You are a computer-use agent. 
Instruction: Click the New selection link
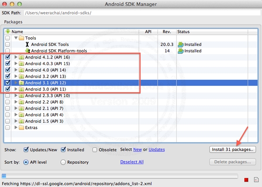click(x=138, y=149)
